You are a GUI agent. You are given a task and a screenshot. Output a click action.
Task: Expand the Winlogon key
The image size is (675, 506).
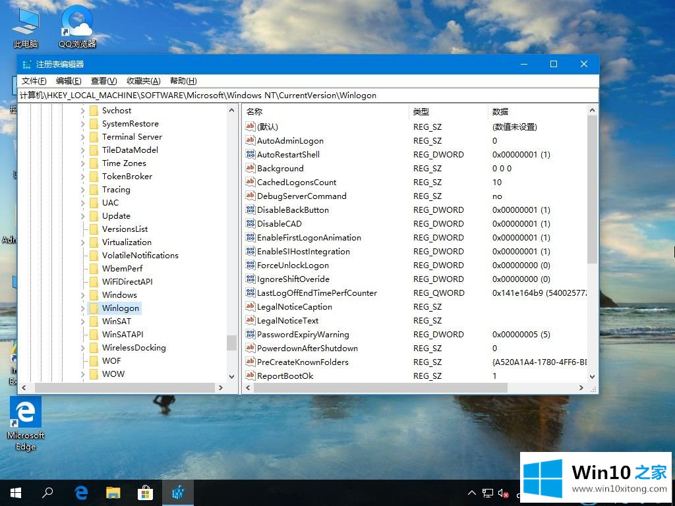pyautogui.click(x=82, y=308)
